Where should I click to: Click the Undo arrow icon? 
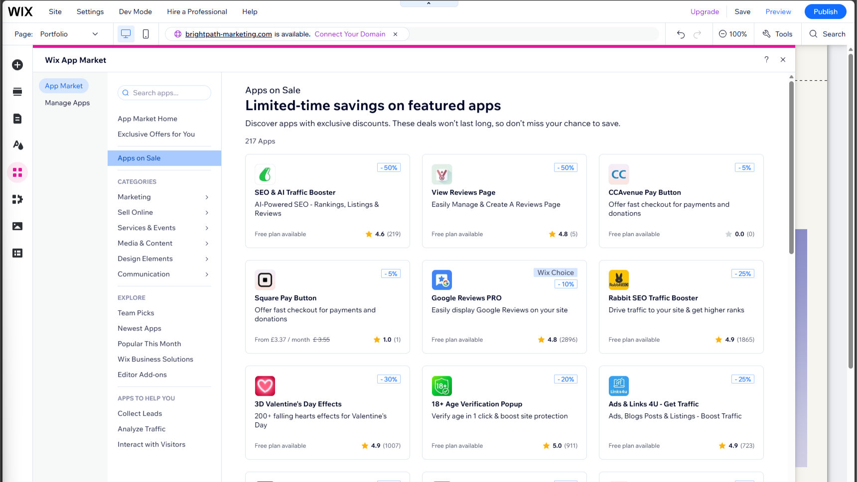681,34
